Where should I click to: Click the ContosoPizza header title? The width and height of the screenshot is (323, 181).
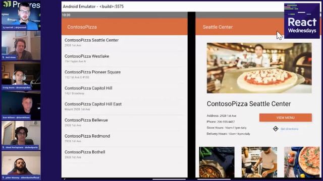[x=82, y=27]
